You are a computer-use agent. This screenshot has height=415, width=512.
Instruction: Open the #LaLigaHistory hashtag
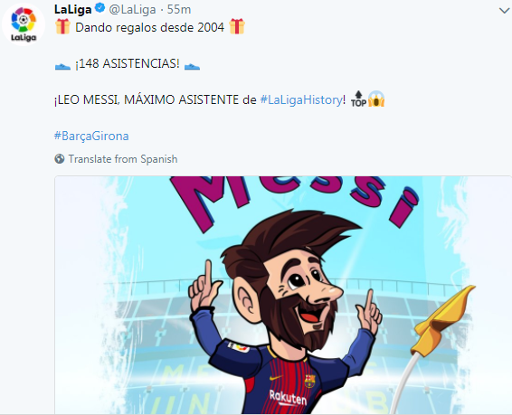click(301, 99)
